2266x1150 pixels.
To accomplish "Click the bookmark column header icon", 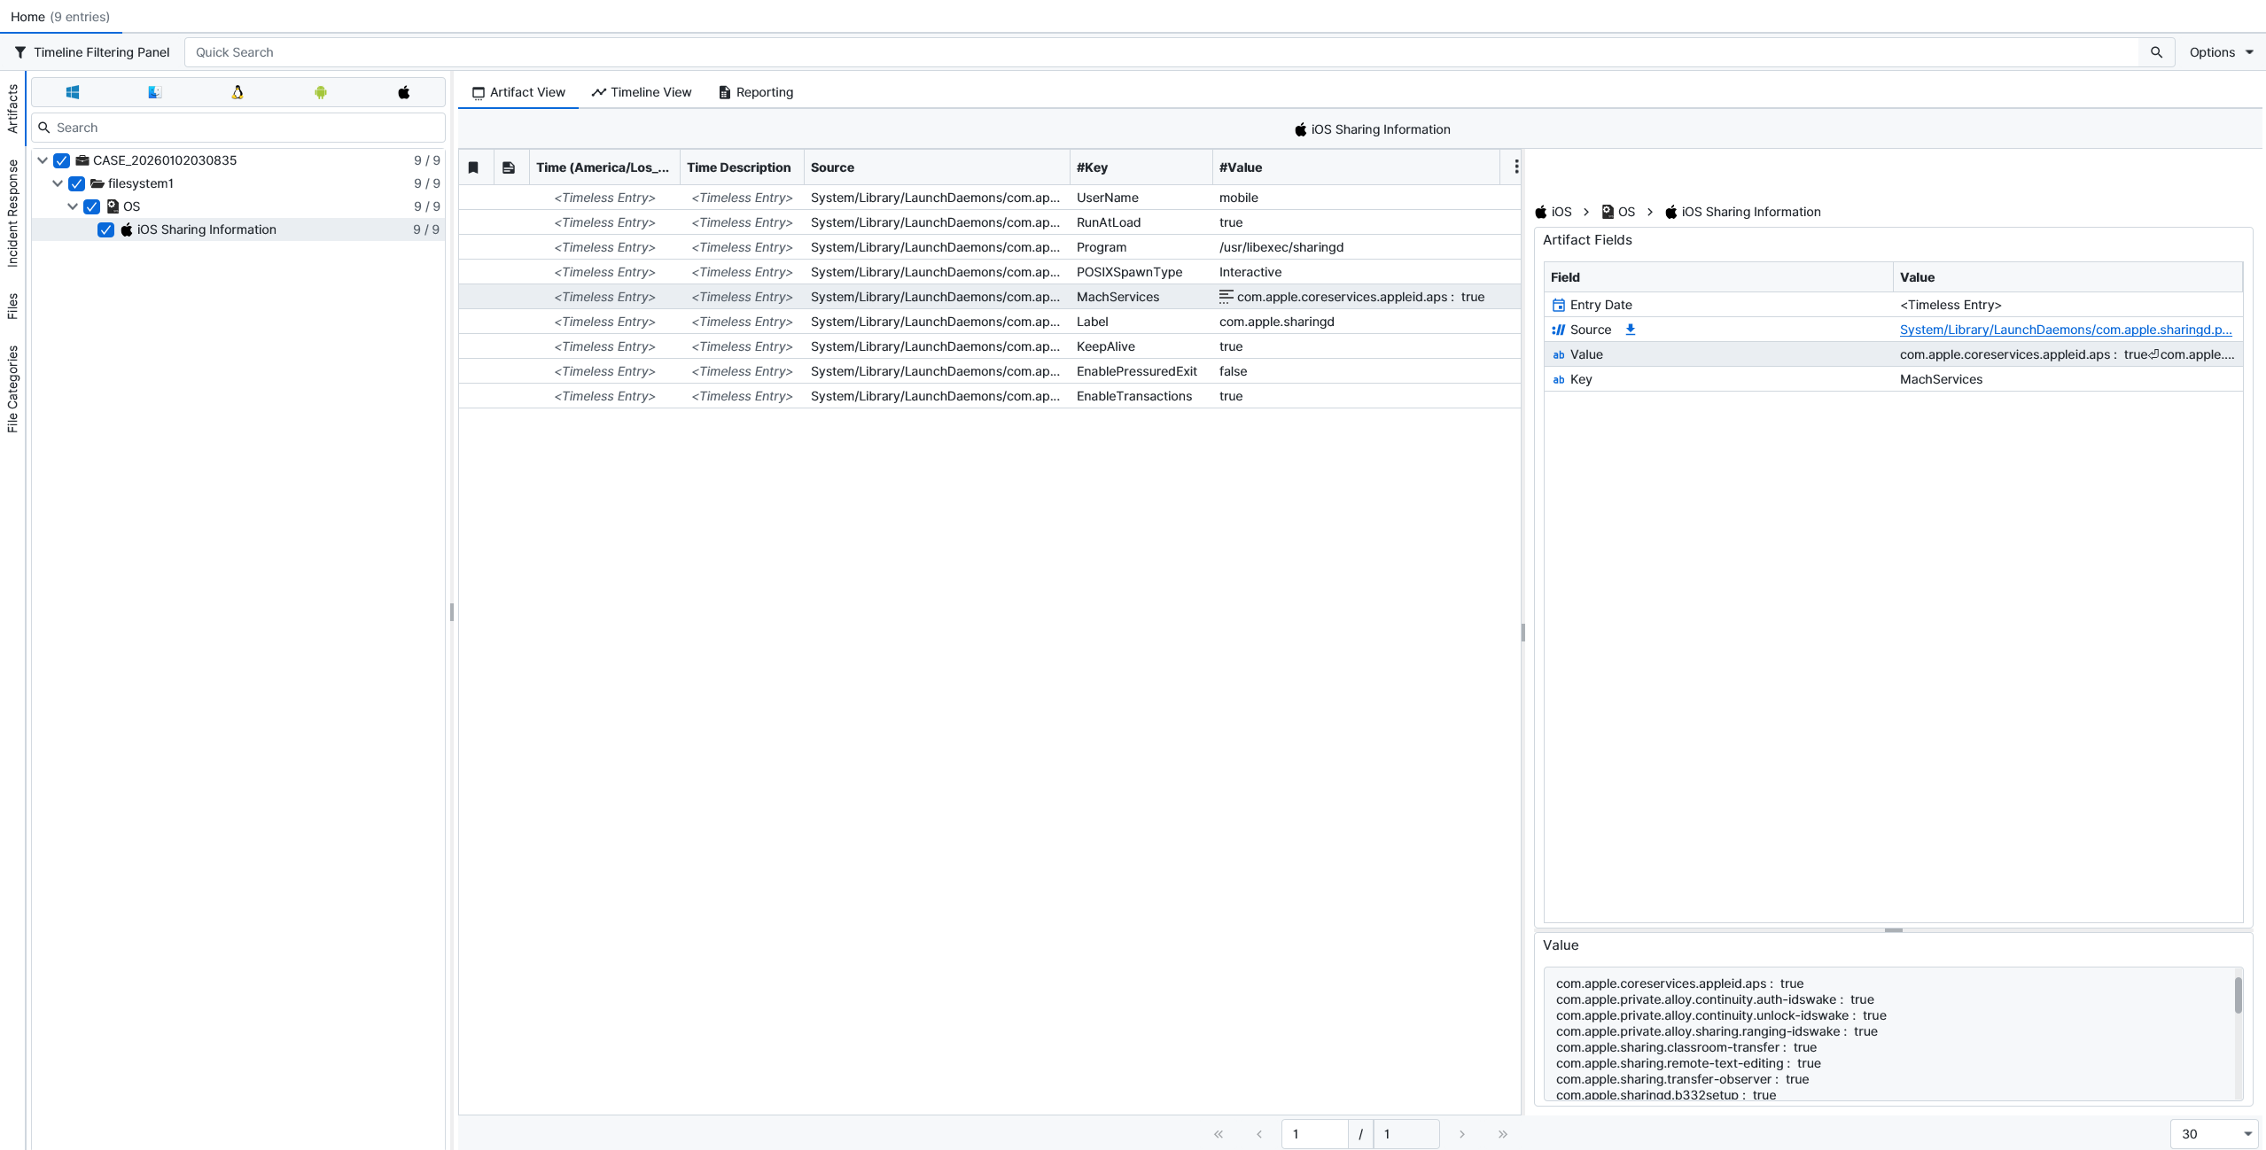I will pos(473,167).
